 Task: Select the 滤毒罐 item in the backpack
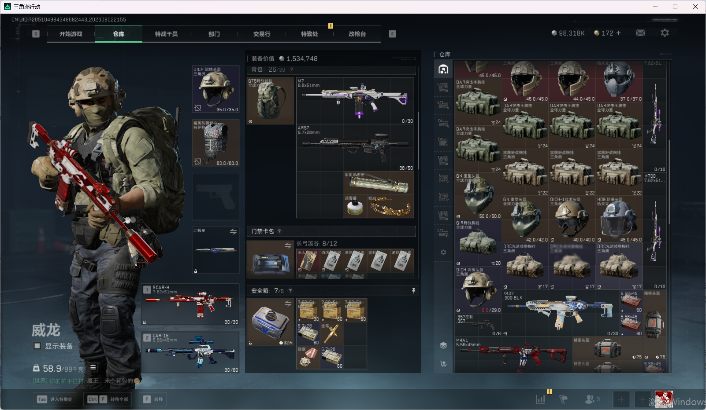coord(355,206)
